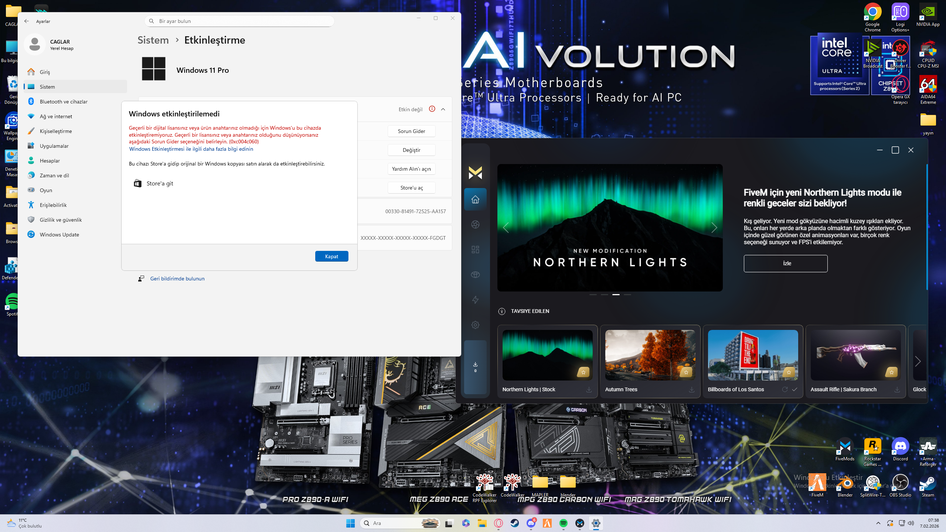This screenshot has width=946, height=532.
Task: Show more recommended mods with right chevron
Action: [x=918, y=361]
